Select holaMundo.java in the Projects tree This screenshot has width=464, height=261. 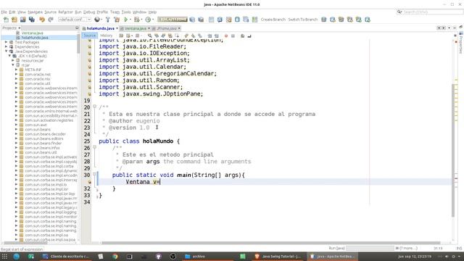click(35, 38)
